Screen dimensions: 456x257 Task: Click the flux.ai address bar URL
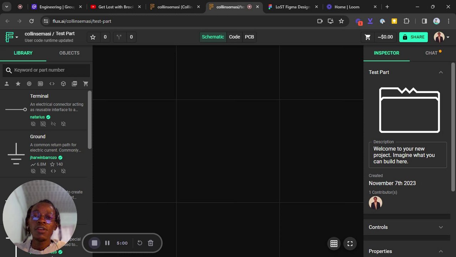(82, 21)
